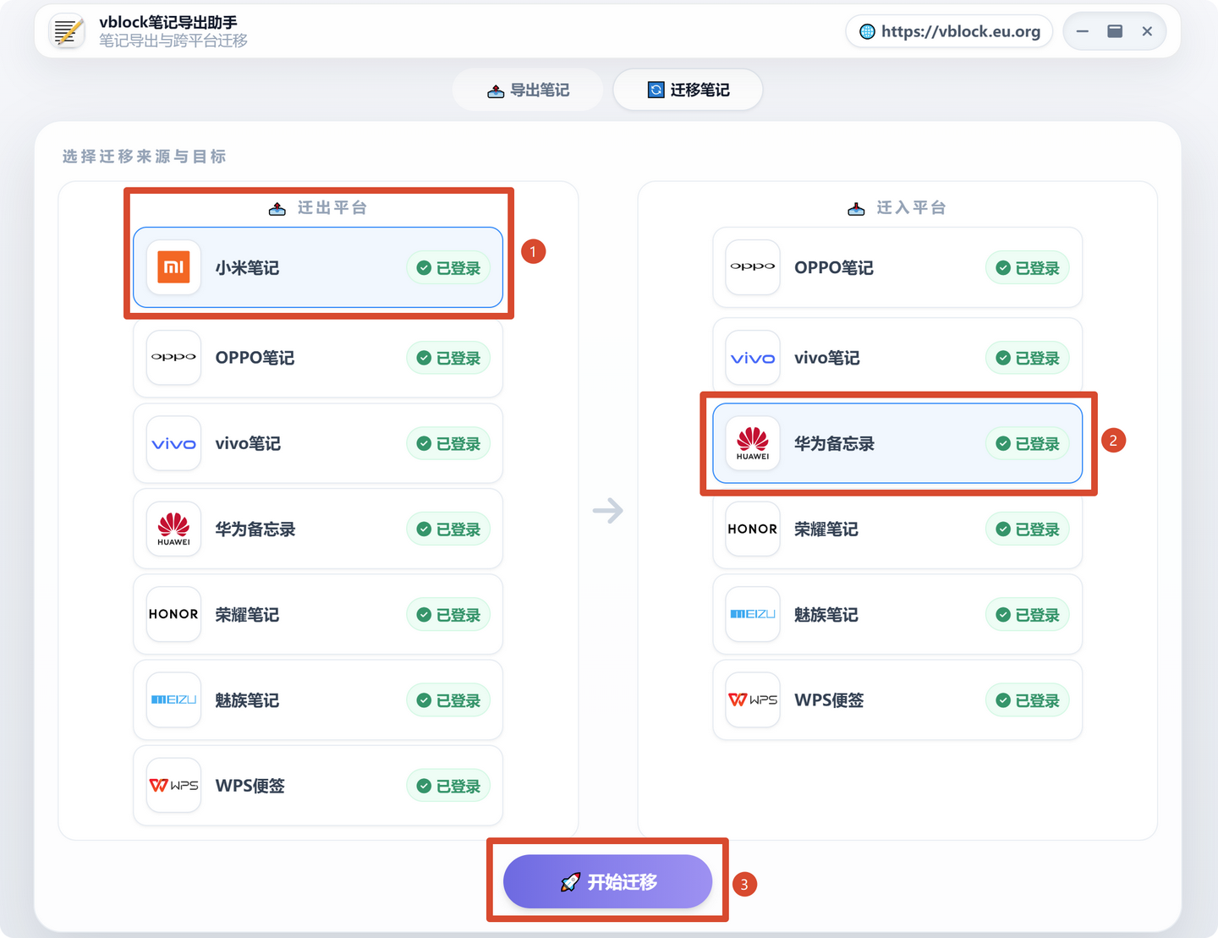Click 已登录 badge on target OPPO笔记
This screenshot has height=938, width=1218.
coord(1028,268)
